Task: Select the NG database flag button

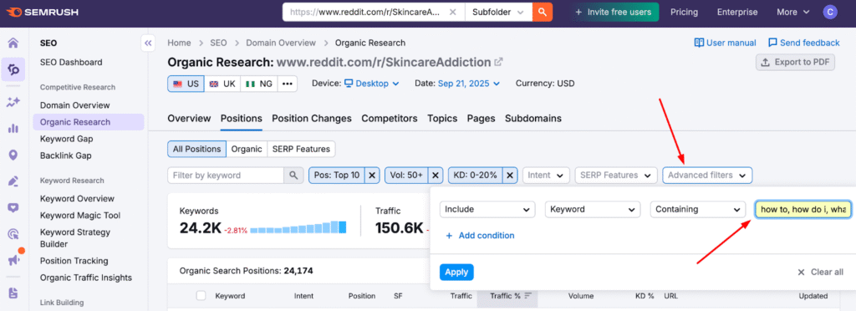Action: [x=259, y=84]
